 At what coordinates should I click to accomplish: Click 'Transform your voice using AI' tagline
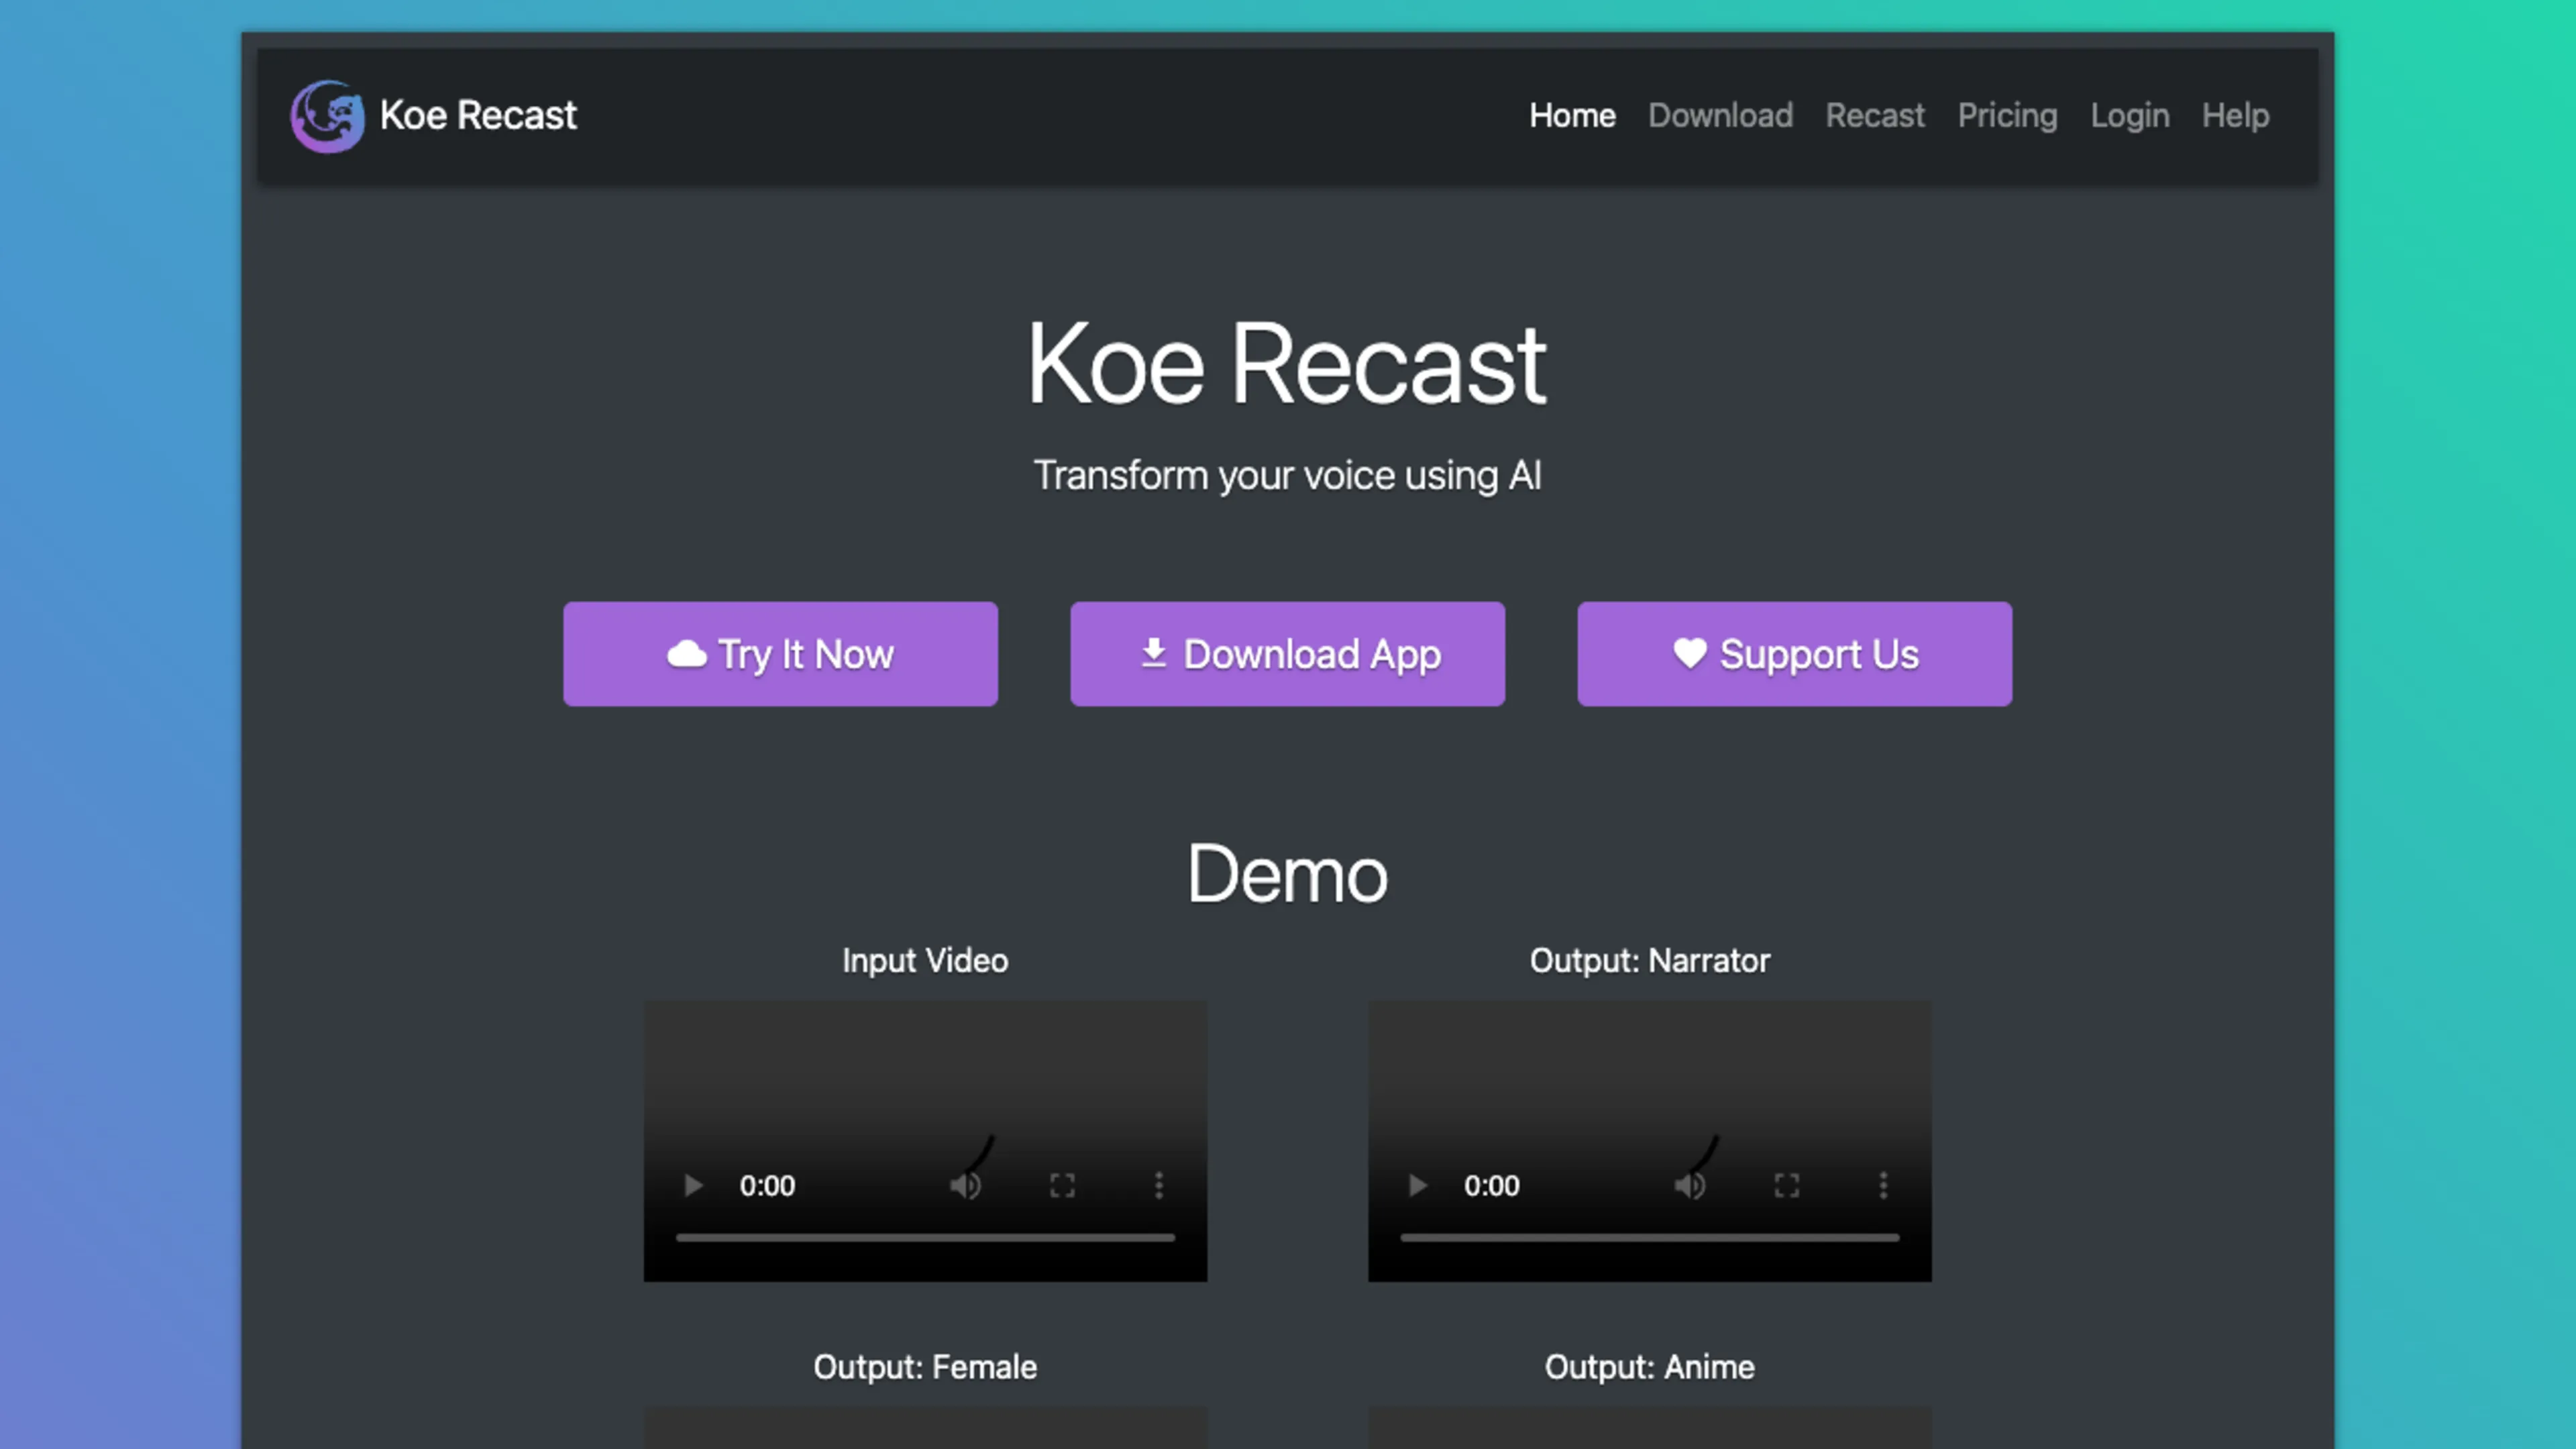pos(1287,476)
